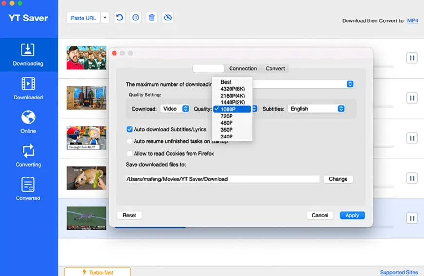Click the cat with cucumber thumbnail
The height and width of the screenshot is (276, 424).
tap(87, 178)
